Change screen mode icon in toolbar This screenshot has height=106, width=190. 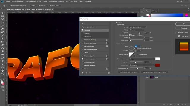(x=2, y=90)
